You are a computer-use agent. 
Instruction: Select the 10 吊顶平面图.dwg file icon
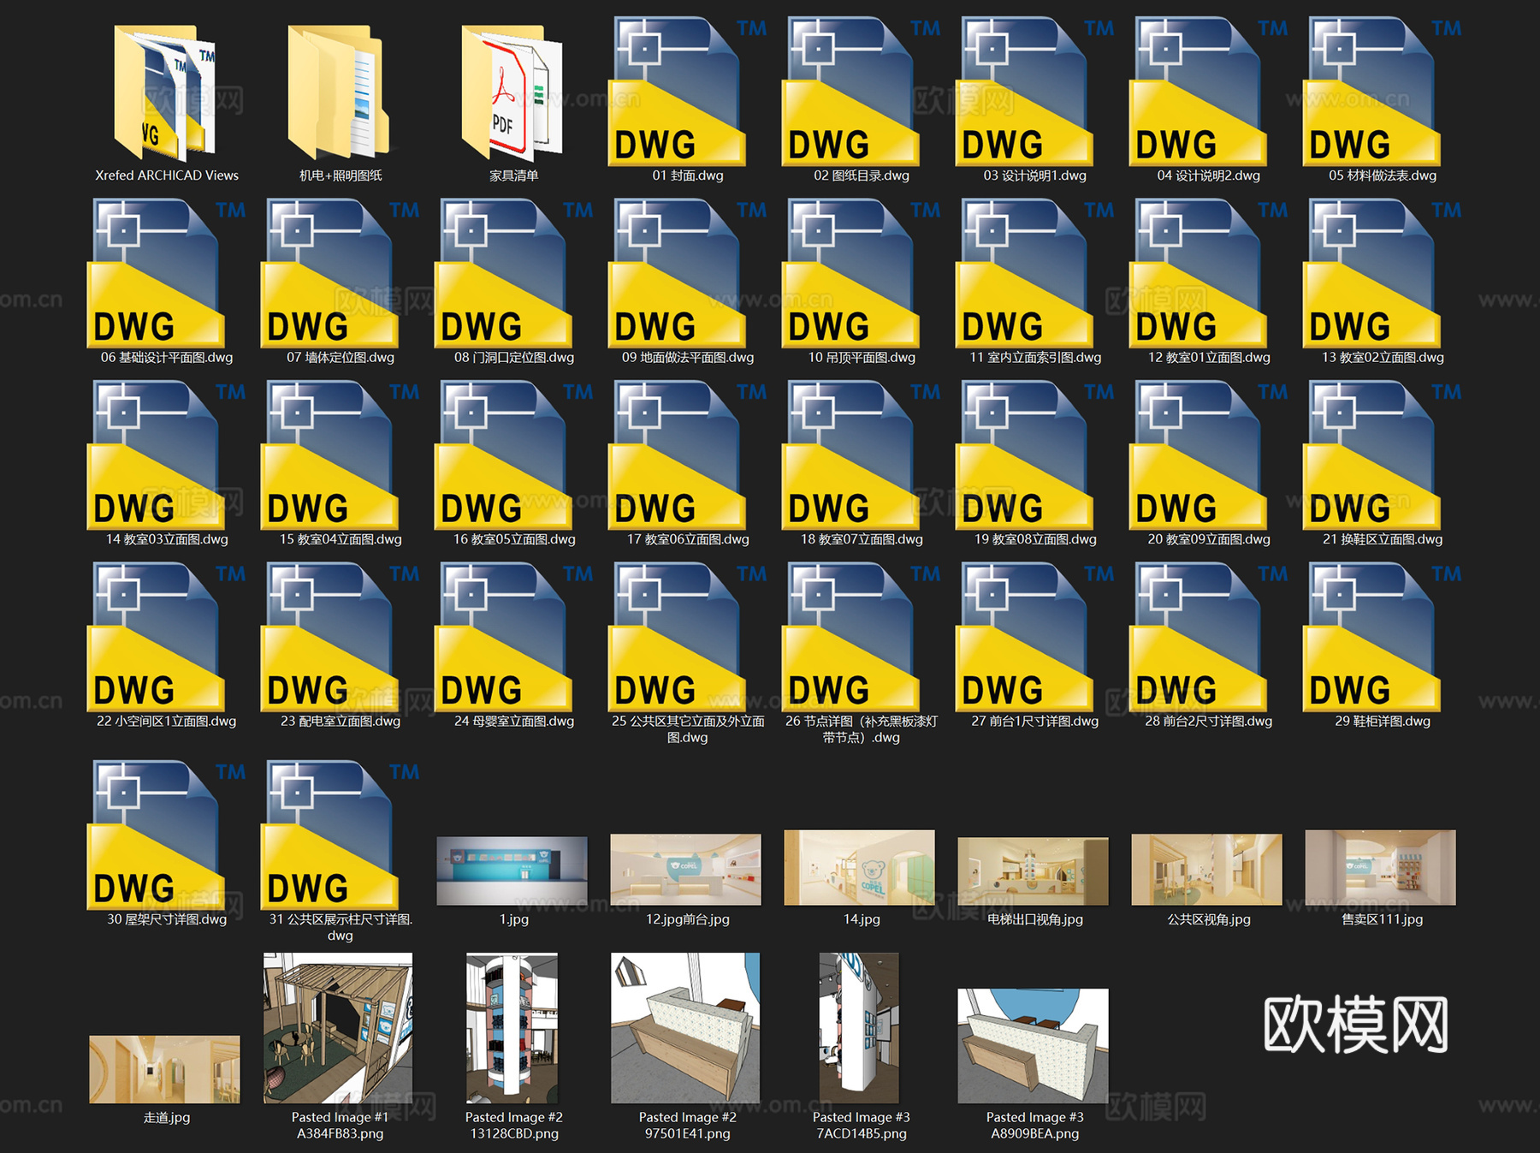point(850,274)
